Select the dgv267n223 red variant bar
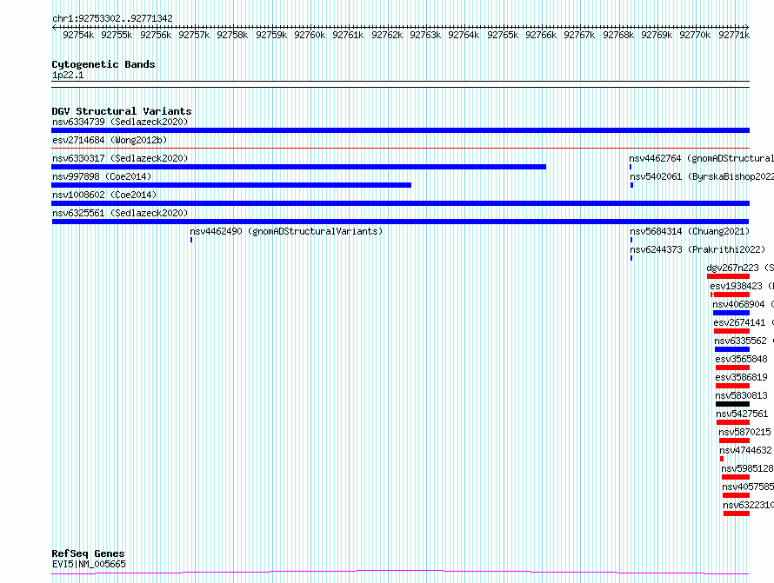This screenshot has width=774, height=583. click(728, 276)
